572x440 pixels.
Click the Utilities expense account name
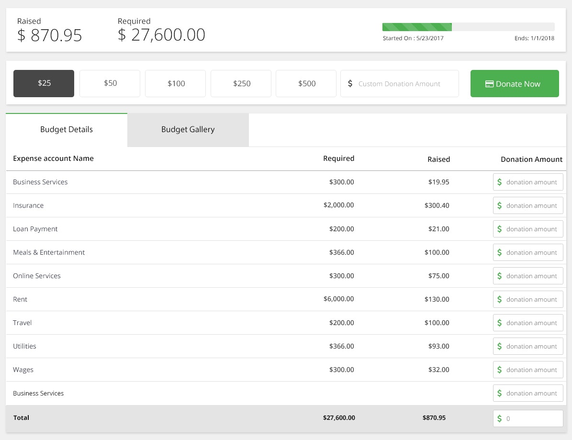(x=24, y=346)
